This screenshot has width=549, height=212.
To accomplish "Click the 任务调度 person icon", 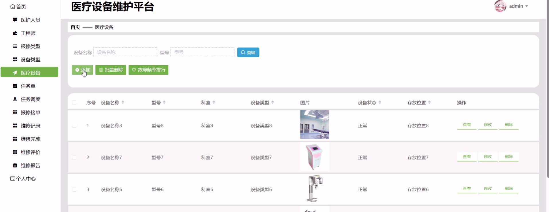I will pos(15,99).
